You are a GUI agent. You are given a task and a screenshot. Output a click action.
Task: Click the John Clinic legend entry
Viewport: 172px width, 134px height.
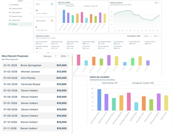pos(118,47)
